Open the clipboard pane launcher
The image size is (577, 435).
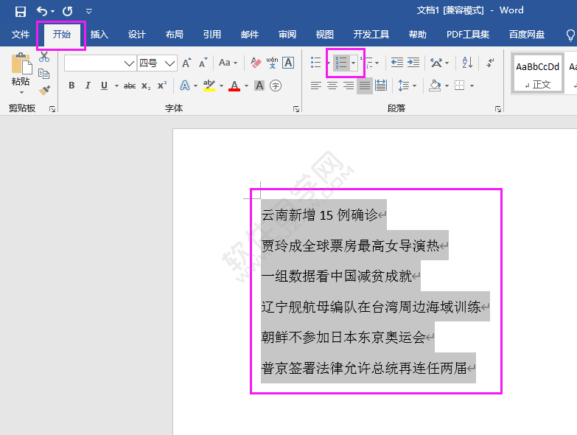pos(52,109)
